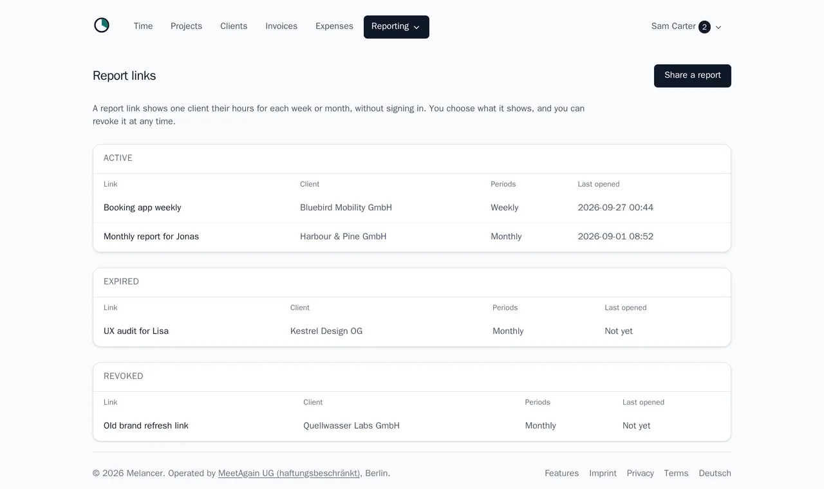
Task: Click the Melancer pie-chart logo
Action: (102, 26)
